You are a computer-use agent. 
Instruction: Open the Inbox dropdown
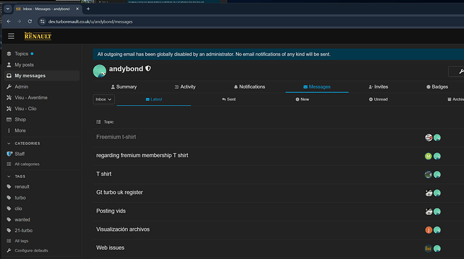pos(104,99)
